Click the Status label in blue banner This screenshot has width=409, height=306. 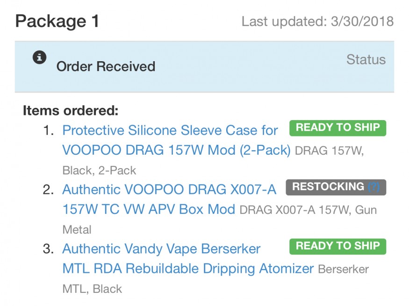[366, 60]
